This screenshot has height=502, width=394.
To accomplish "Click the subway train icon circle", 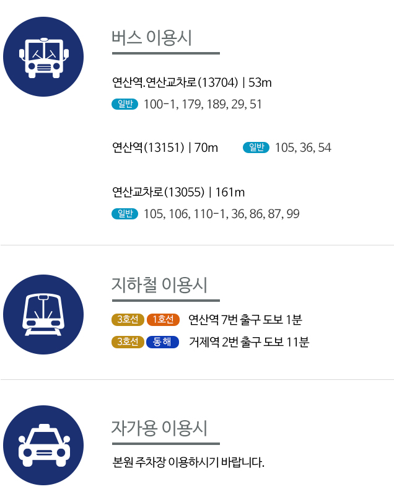I will click(x=43, y=314).
